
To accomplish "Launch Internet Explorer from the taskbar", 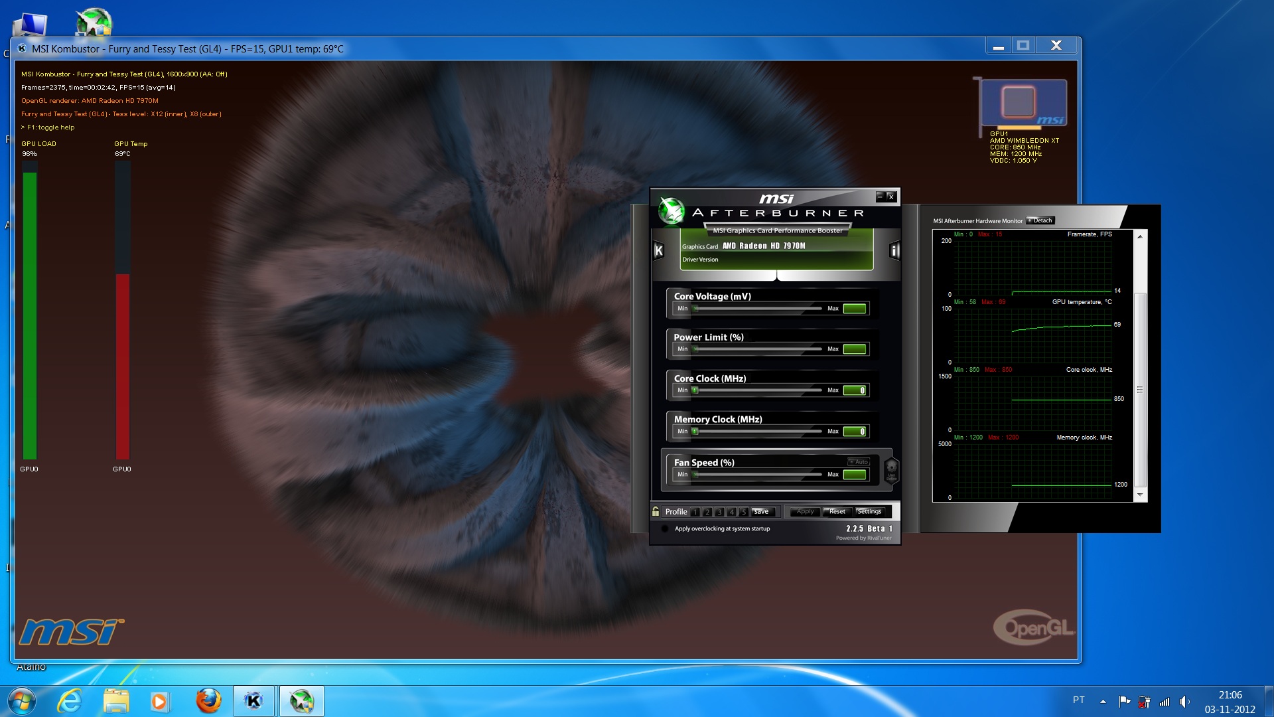I will [69, 701].
